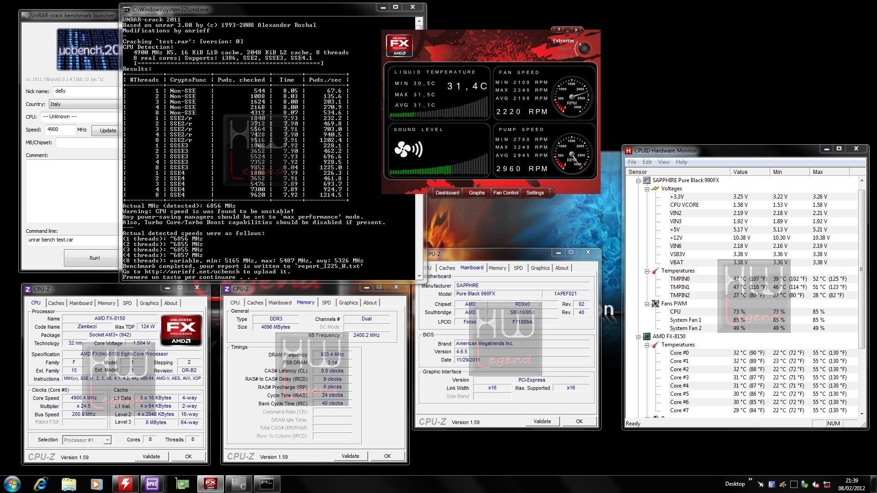Click the AMD FX-8150 chip icon in HWMonitor
Viewport: 877px width, 493px height.
tap(647, 336)
